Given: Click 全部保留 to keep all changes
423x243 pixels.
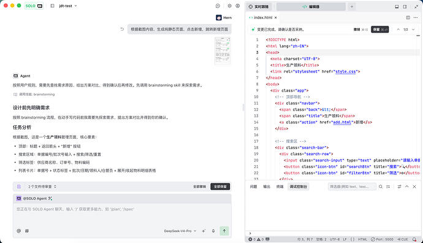Looking at the screenshot, I should (x=220, y=187).
